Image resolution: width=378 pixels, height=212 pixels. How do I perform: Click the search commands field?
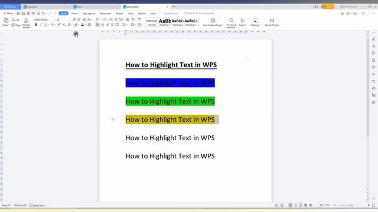199,13
